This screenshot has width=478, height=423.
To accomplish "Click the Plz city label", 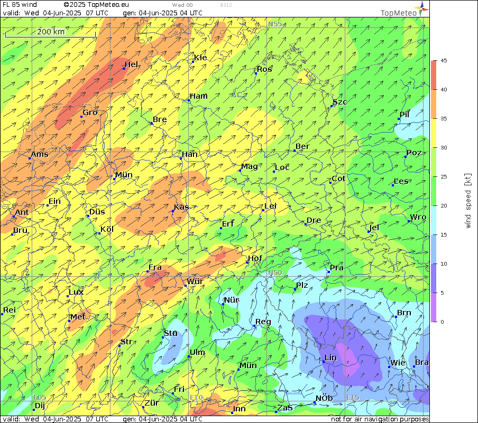I will (302, 285).
